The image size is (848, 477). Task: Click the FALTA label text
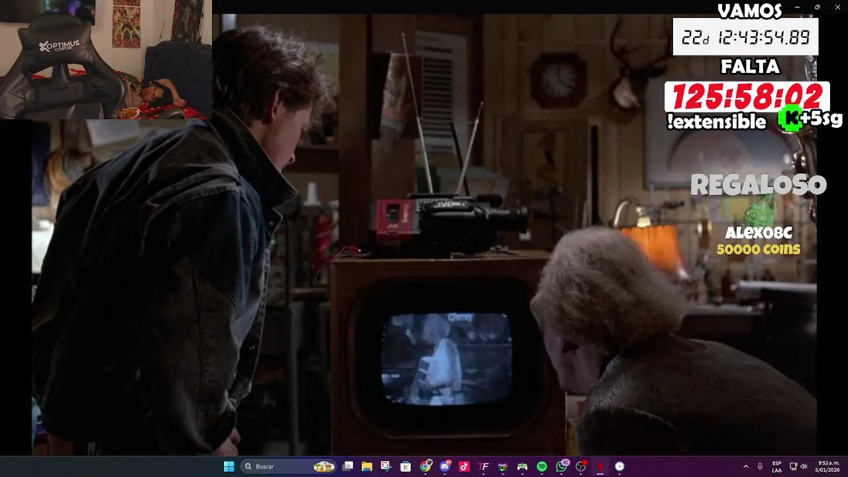coord(750,67)
